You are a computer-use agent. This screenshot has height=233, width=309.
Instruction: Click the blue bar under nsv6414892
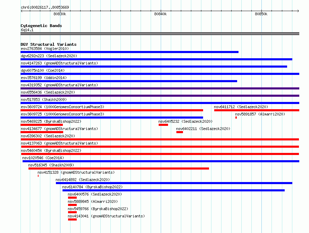pos(174,183)
